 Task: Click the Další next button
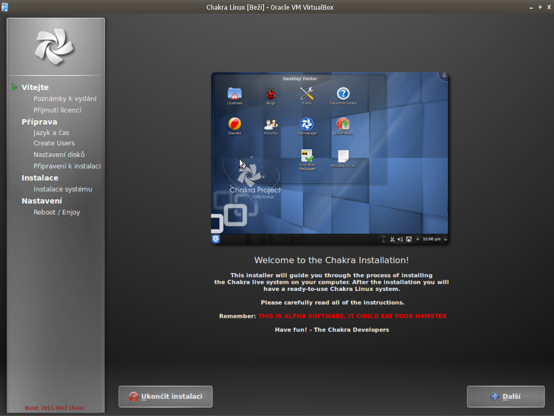506,396
